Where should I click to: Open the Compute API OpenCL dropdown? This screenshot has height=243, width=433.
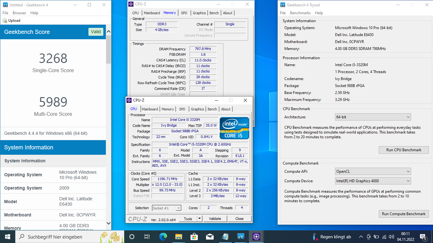coord(373,171)
